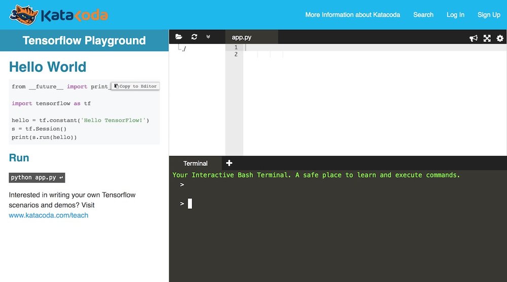This screenshot has width=507, height=282.
Task: Select the ./ root folder in file tree
Action: point(184,49)
